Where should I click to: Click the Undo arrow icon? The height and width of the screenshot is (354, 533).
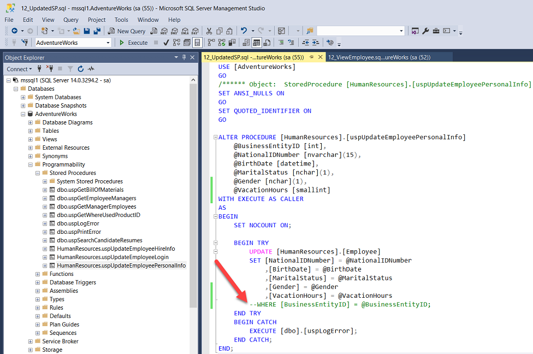tap(244, 31)
